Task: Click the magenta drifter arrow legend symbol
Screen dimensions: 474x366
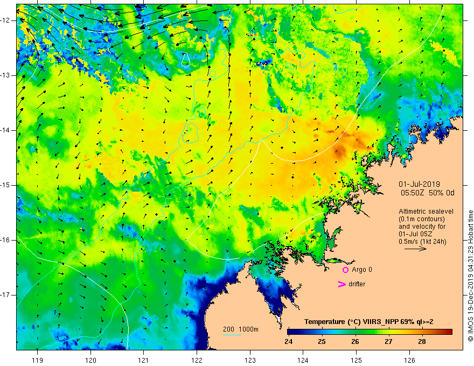Action: (x=341, y=284)
